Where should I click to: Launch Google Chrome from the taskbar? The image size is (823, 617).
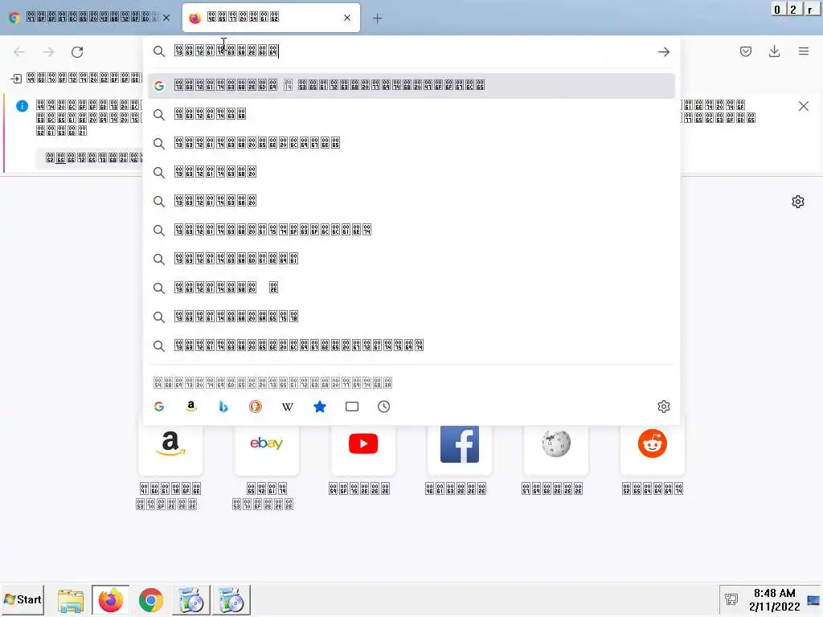pos(150,600)
